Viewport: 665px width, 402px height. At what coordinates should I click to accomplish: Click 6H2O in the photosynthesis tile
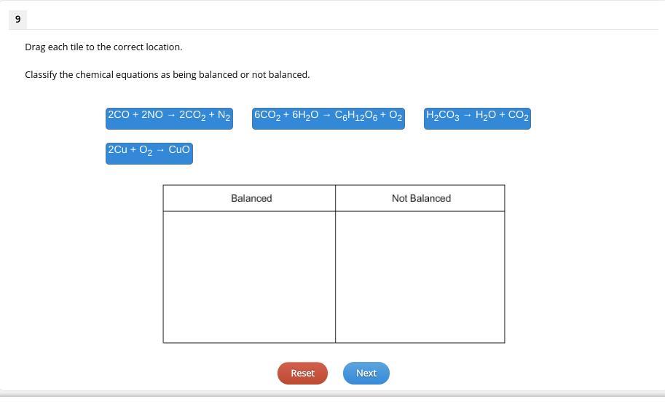[x=305, y=115]
